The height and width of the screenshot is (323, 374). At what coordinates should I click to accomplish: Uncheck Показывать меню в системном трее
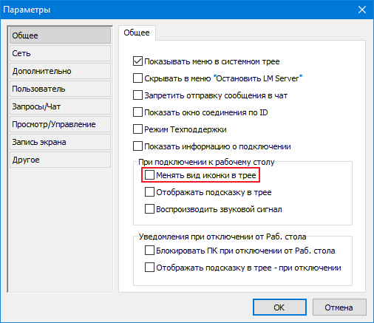coord(137,61)
